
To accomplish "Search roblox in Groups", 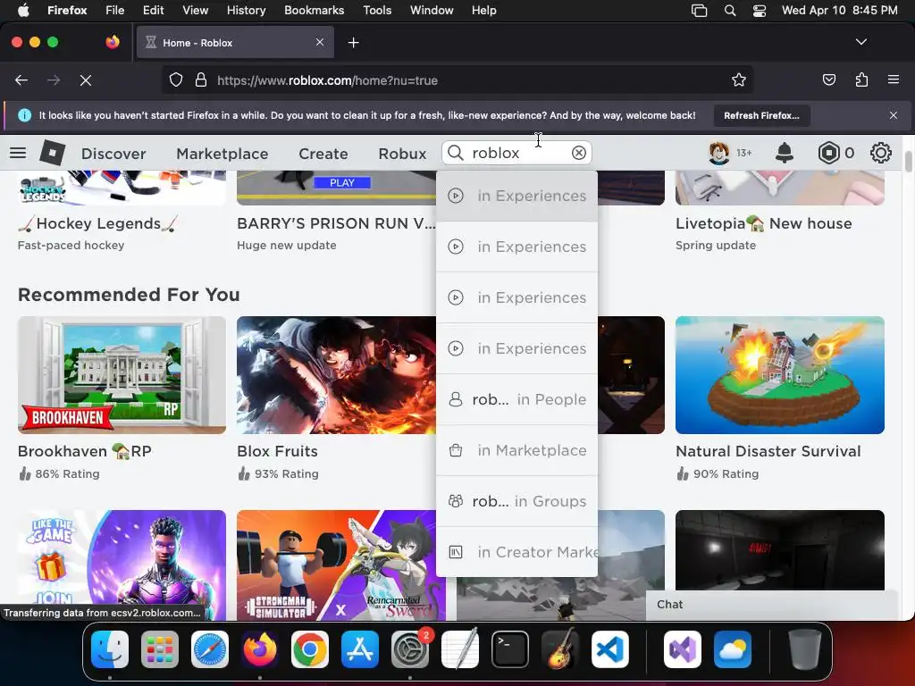I will (x=516, y=501).
